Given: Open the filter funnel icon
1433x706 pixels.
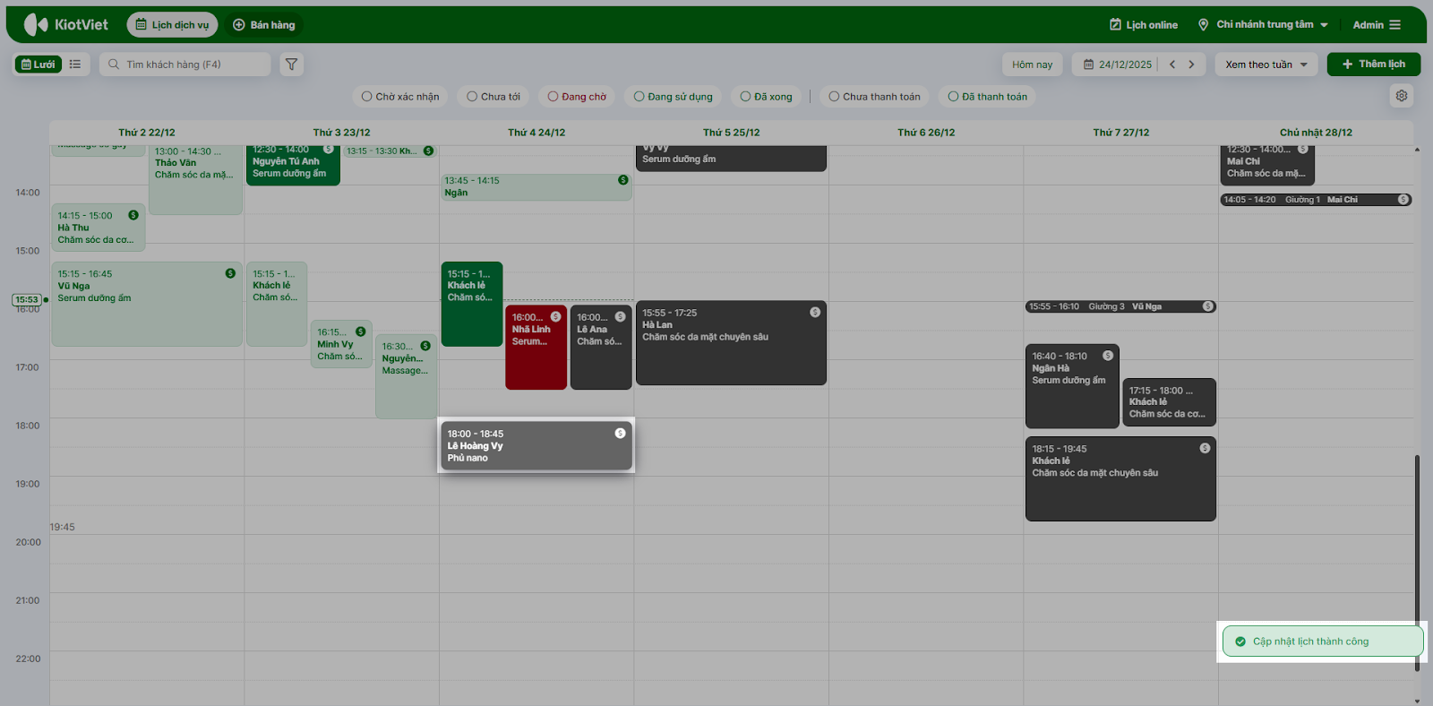Looking at the screenshot, I should click(291, 65).
